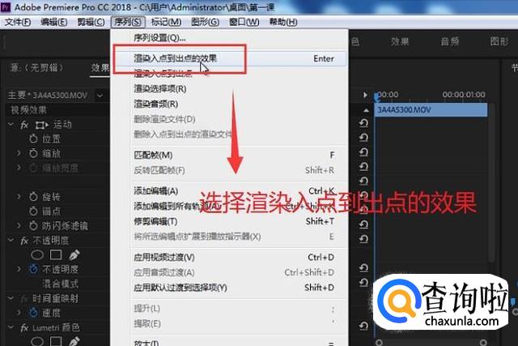
Task: Select the 运动 transform box icon
Action: pos(41,125)
